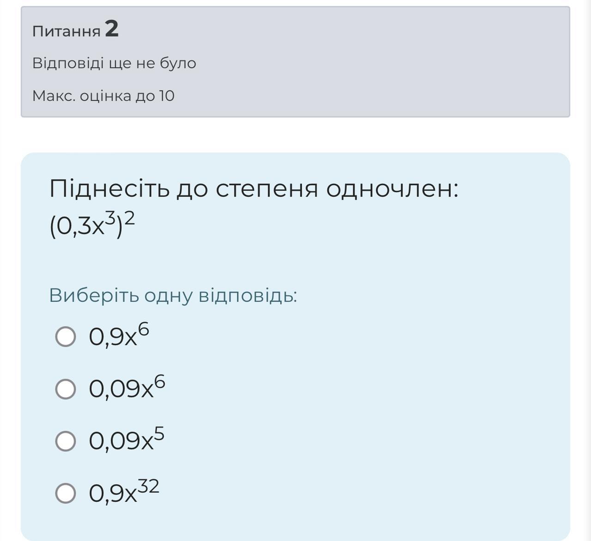Click the answer text 0,09x⁵
The image size is (591, 541).
(x=126, y=441)
